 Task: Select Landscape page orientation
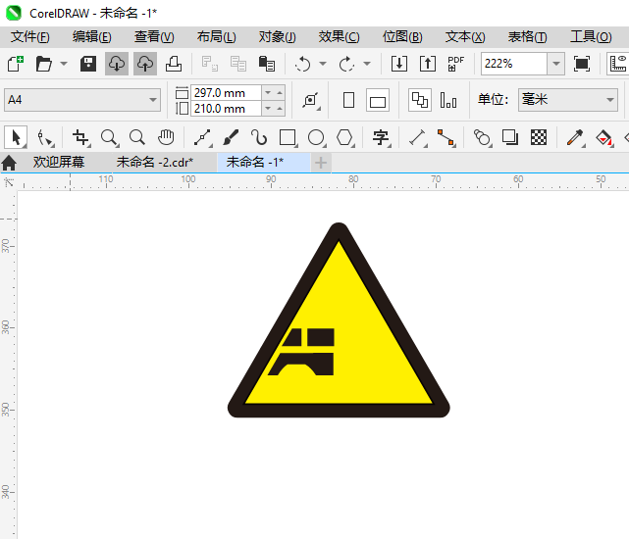click(378, 100)
